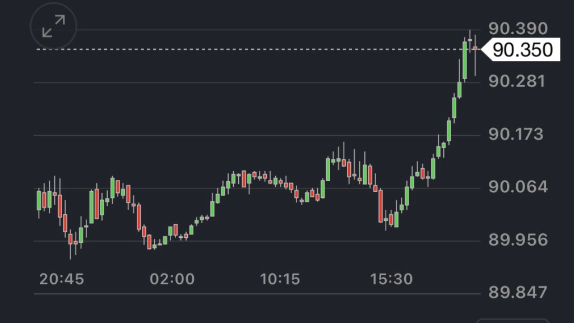Select the large red candle after 15:30
The width and height of the screenshot is (574, 323).
tap(381, 206)
